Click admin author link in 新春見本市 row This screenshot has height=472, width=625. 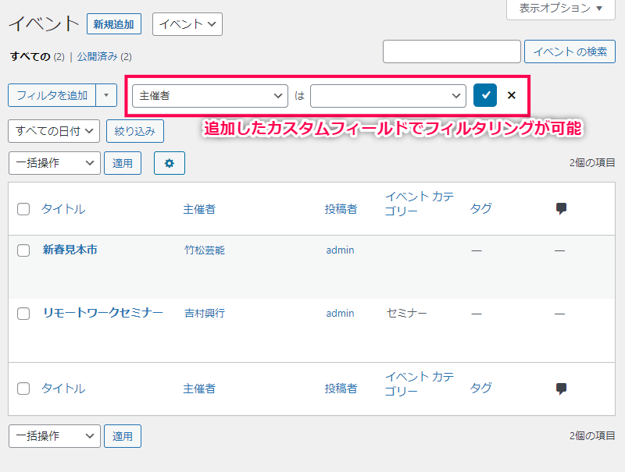340,250
